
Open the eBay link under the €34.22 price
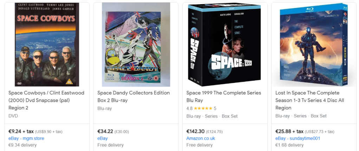pyautogui.click(x=103, y=138)
